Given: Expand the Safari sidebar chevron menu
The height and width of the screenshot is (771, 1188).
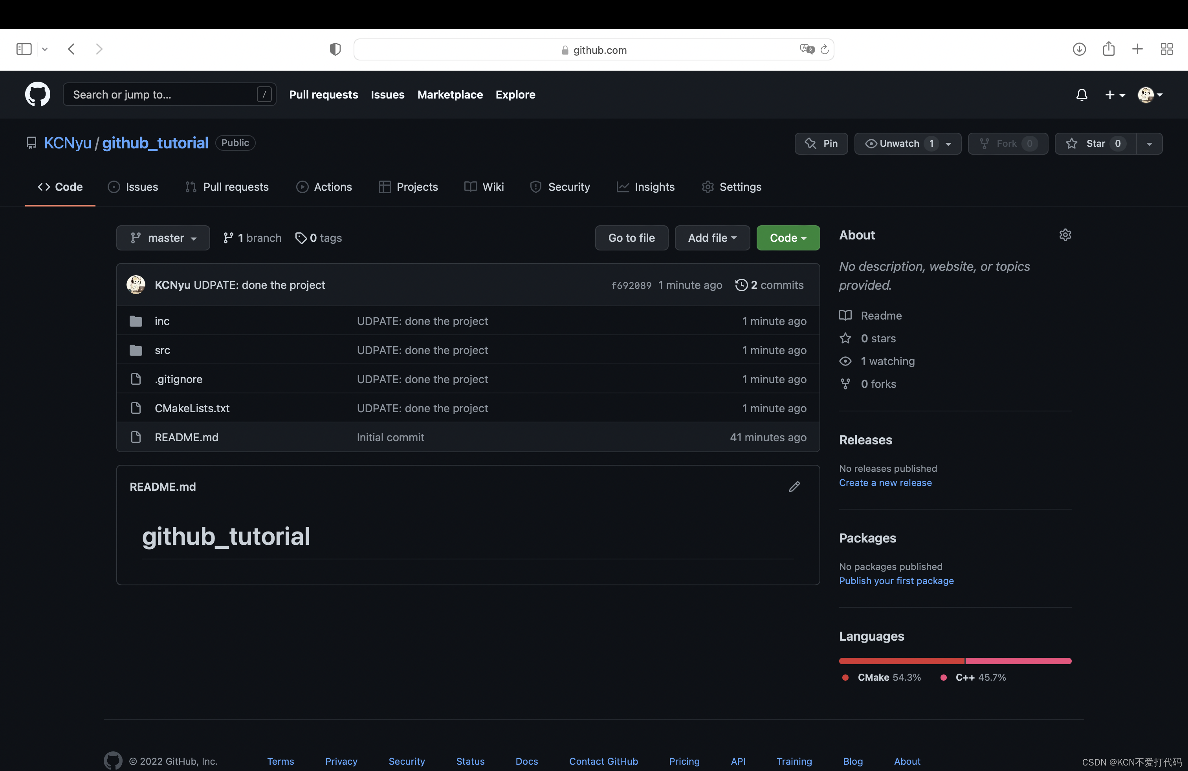Looking at the screenshot, I should (x=45, y=49).
